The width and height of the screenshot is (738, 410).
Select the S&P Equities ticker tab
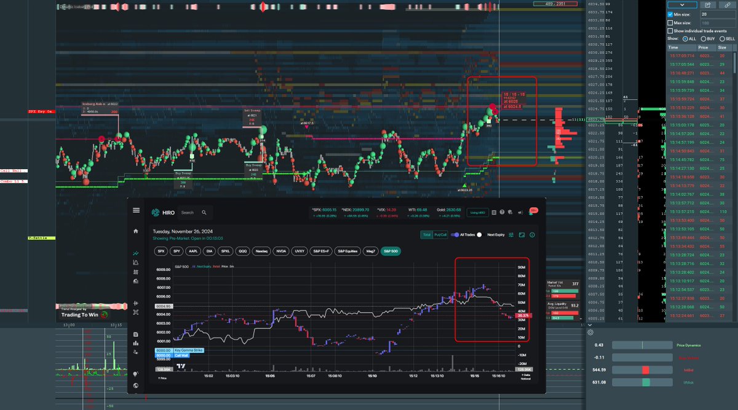pos(348,251)
